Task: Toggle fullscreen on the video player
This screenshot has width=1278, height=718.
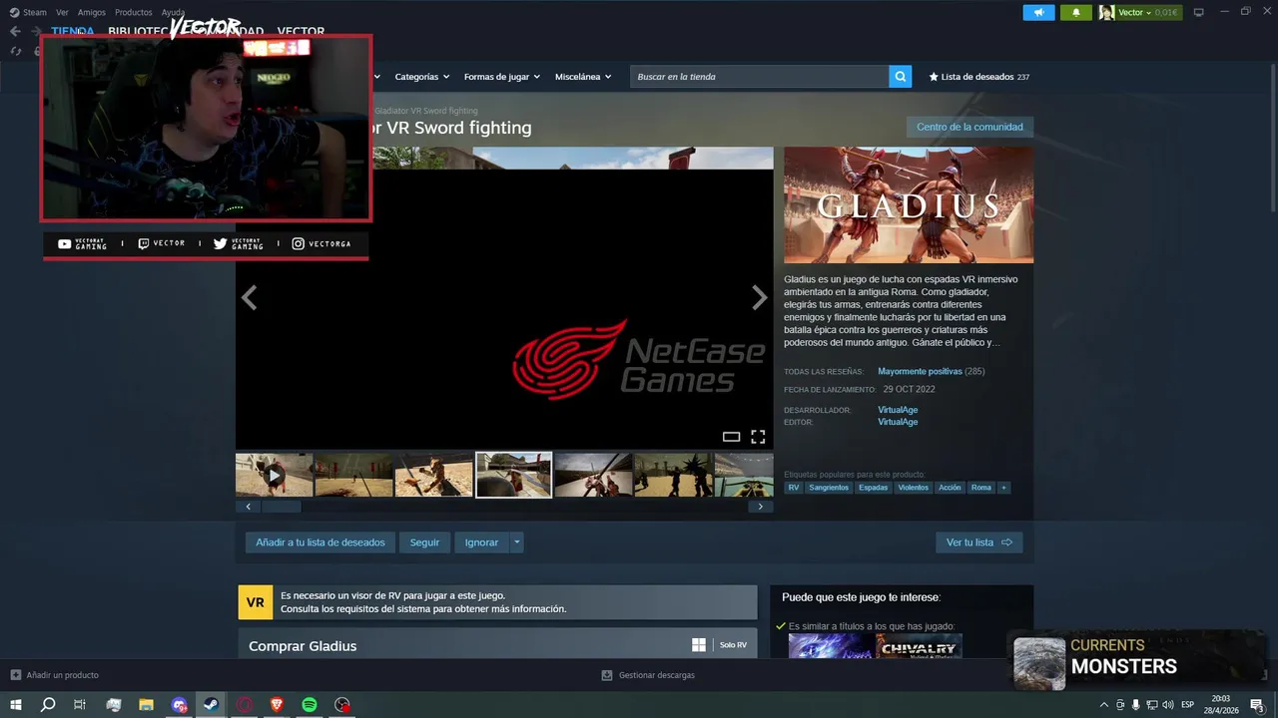Action: point(758,437)
